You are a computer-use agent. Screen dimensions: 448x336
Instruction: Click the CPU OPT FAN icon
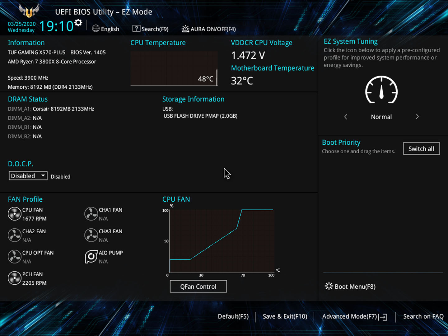tap(14, 257)
